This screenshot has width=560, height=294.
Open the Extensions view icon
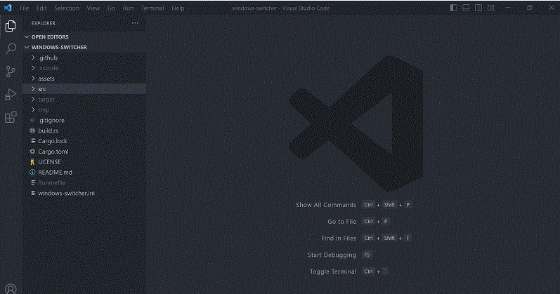coord(11,117)
